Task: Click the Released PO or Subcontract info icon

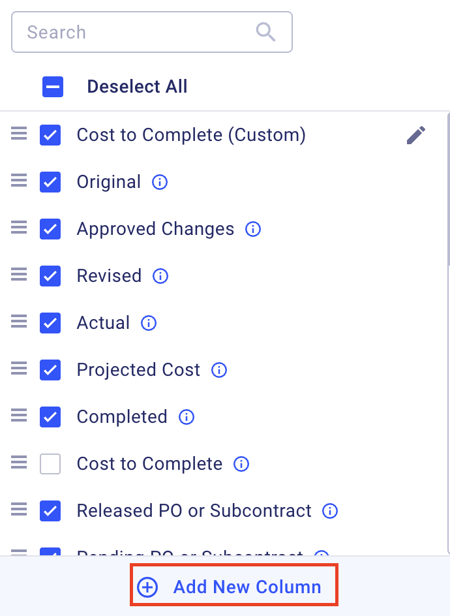Action: coord(330,511)
